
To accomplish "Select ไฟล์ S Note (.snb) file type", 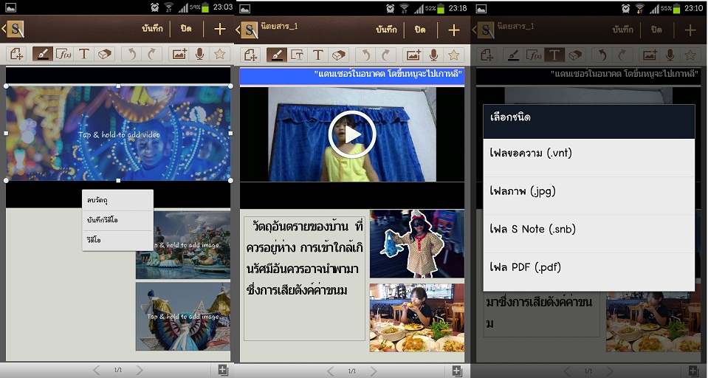I will pyautogui.click(x=589, y=233).
